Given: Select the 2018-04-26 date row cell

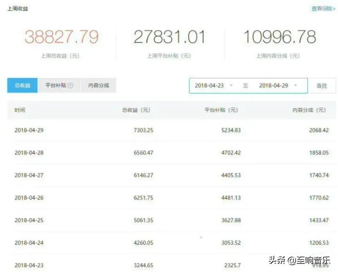Looking at the screenshot, I should pos(29,198).
